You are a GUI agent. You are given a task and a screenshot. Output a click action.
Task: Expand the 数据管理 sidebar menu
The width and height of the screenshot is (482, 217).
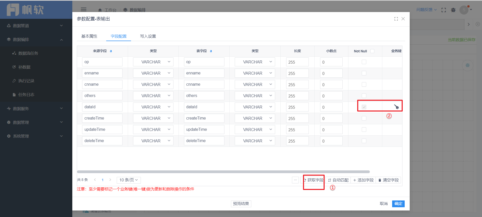coord(36,122)
